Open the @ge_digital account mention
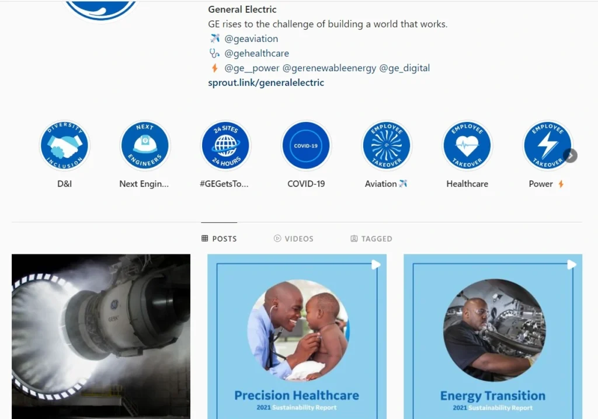Image resolution: width=598 pixels, height=419 pixels. (404, 68)
